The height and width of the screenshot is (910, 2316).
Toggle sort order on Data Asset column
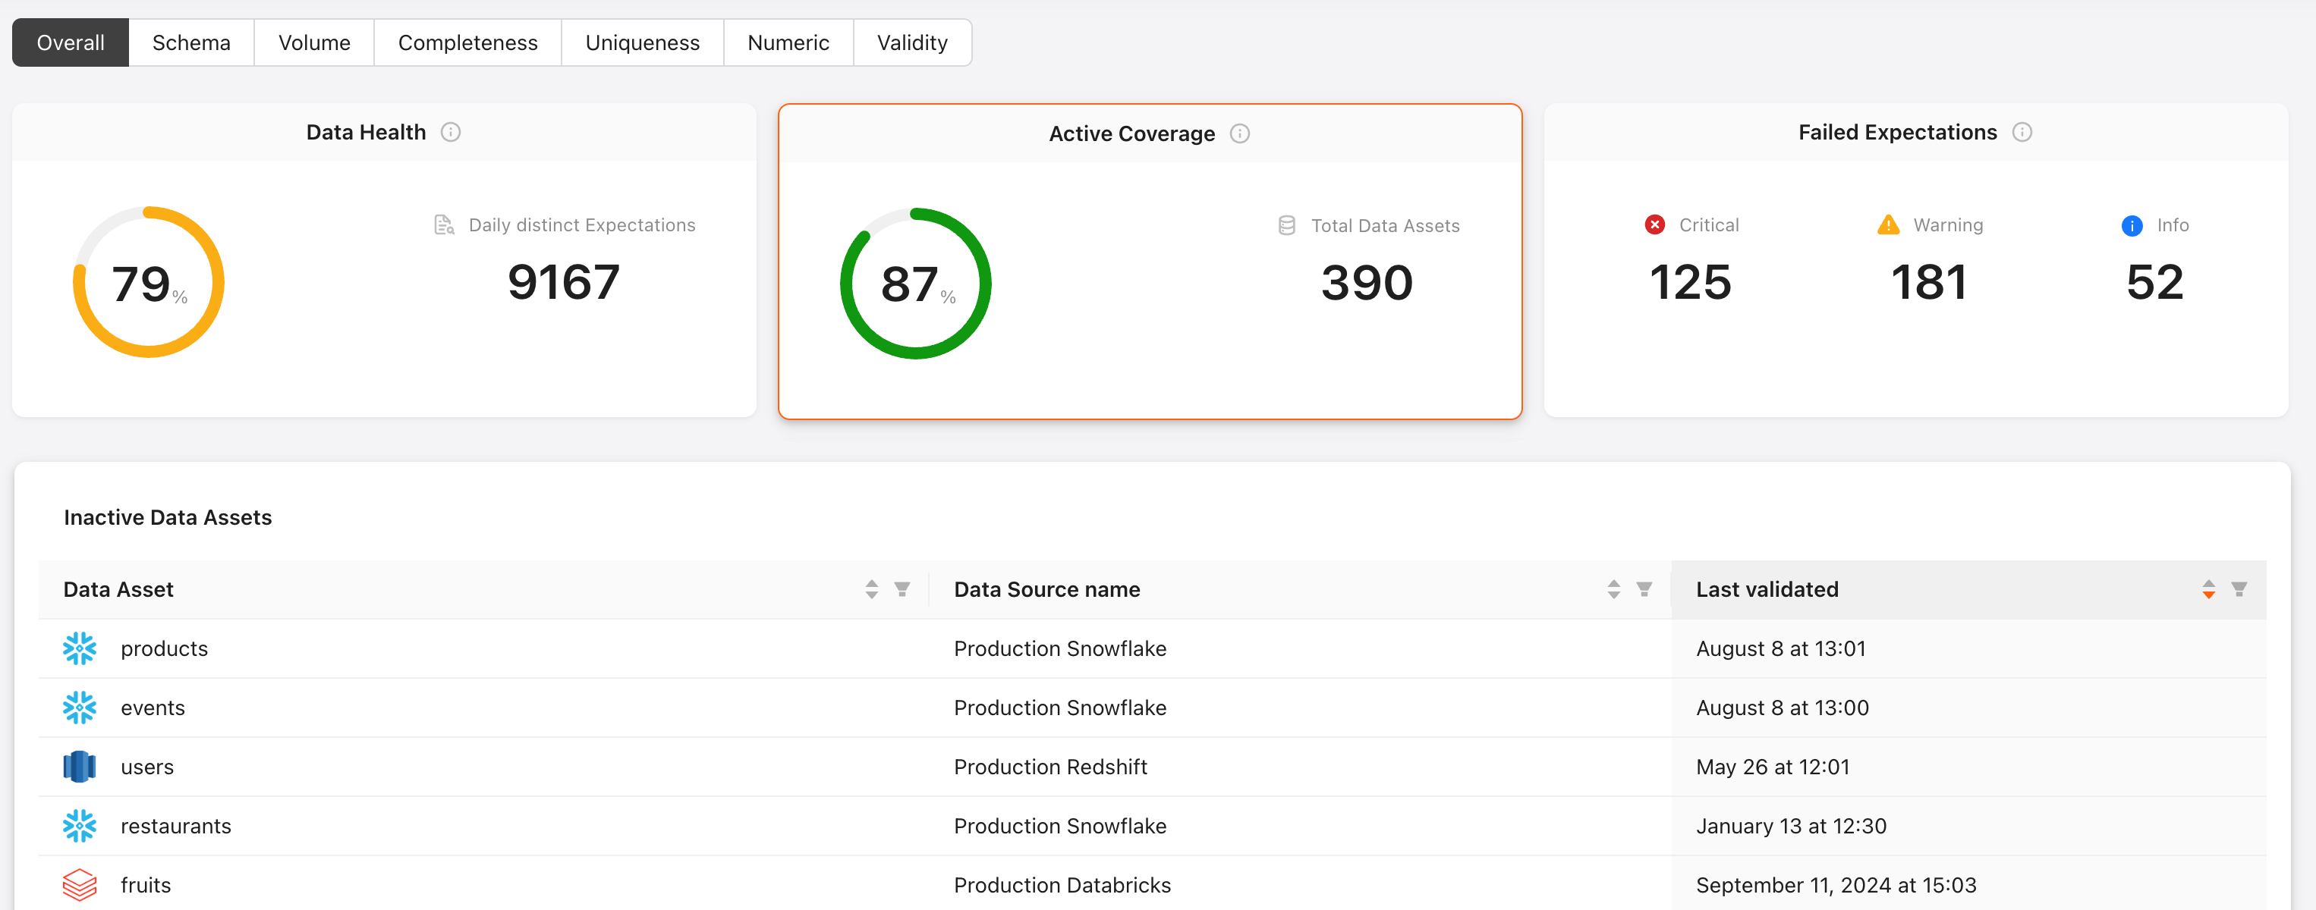870,589
